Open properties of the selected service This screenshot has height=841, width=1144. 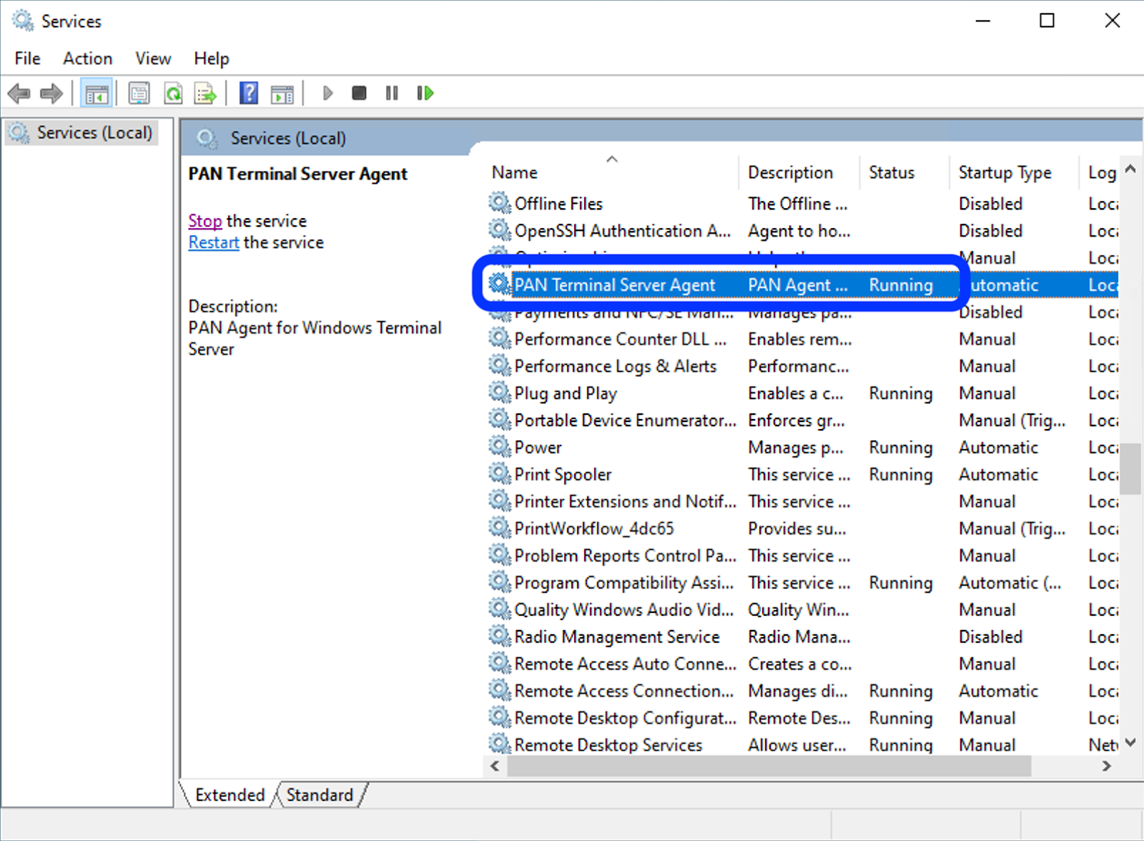(139, 93)
